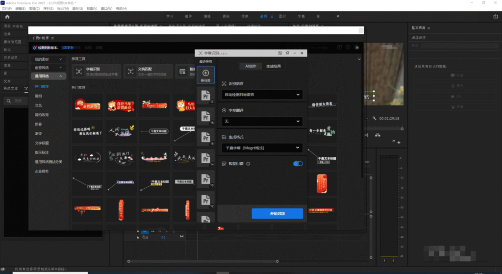Select the 简约 style category

(38, 96)
